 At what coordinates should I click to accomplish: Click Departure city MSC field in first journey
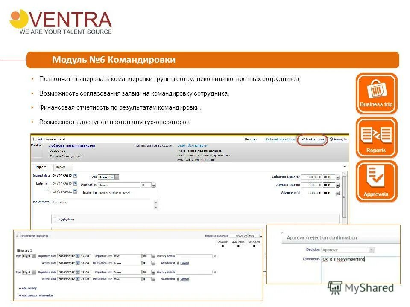[x=127, y=256]
